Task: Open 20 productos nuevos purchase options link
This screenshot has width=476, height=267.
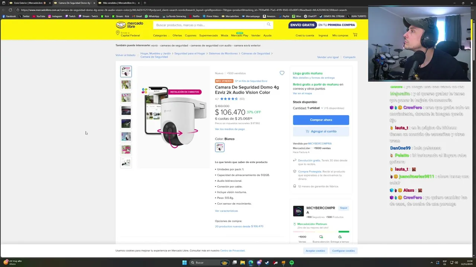Action: [x=239, y=226]
